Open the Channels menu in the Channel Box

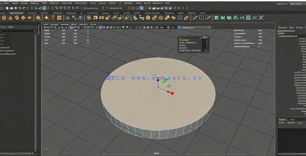[282, 27]
